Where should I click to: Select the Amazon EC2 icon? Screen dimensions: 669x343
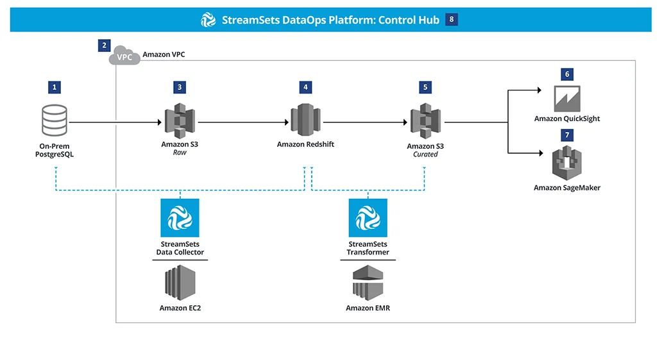[180, 283]
